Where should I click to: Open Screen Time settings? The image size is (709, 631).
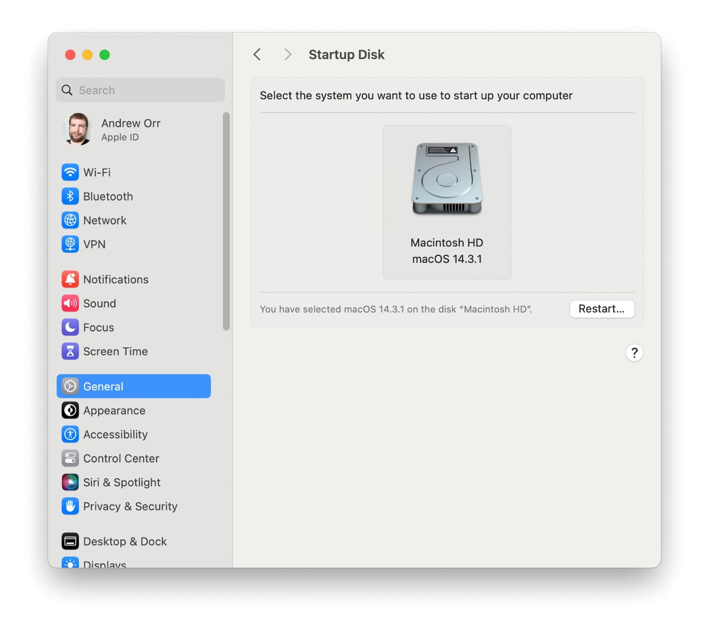[x=70, y=351]
